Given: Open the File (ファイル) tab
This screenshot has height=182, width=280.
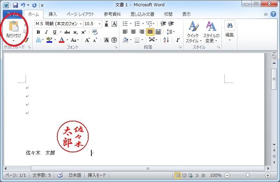Looking at the screenshot, I should coord(13,14).
